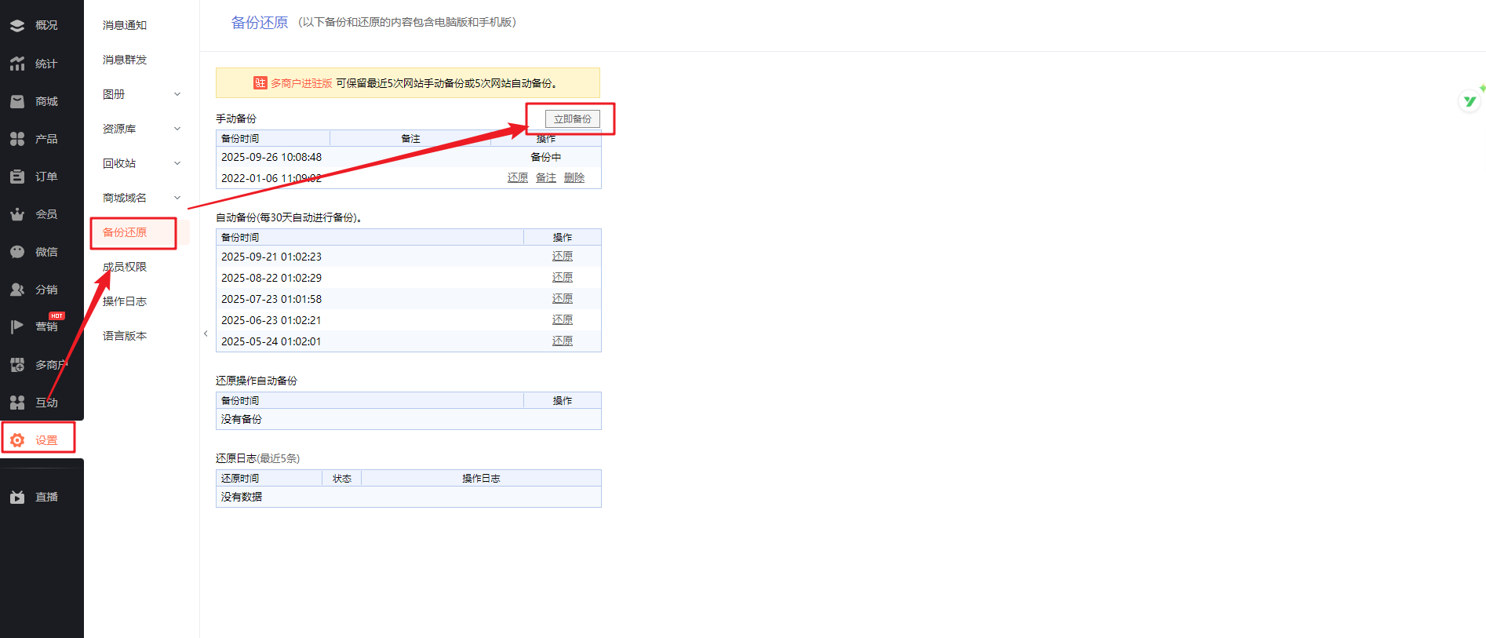1486x638 pixels.
Task: Open 语言版本 in the settings submenu
Action: pos(125,336)
